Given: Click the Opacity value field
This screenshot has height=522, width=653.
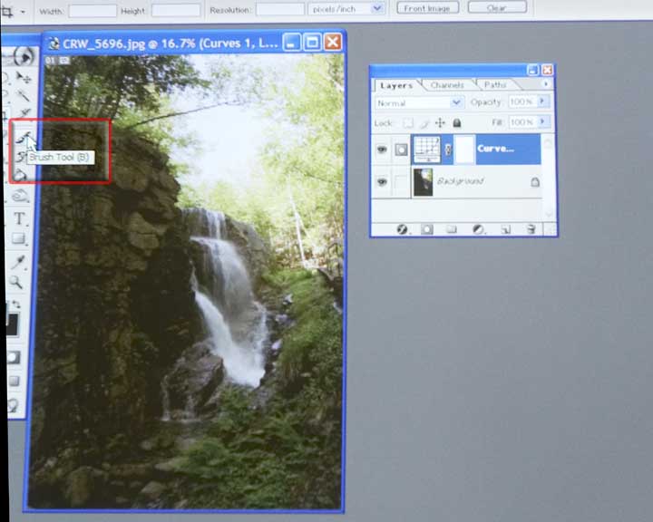Looking at the screenshot, I should (523, 101).
